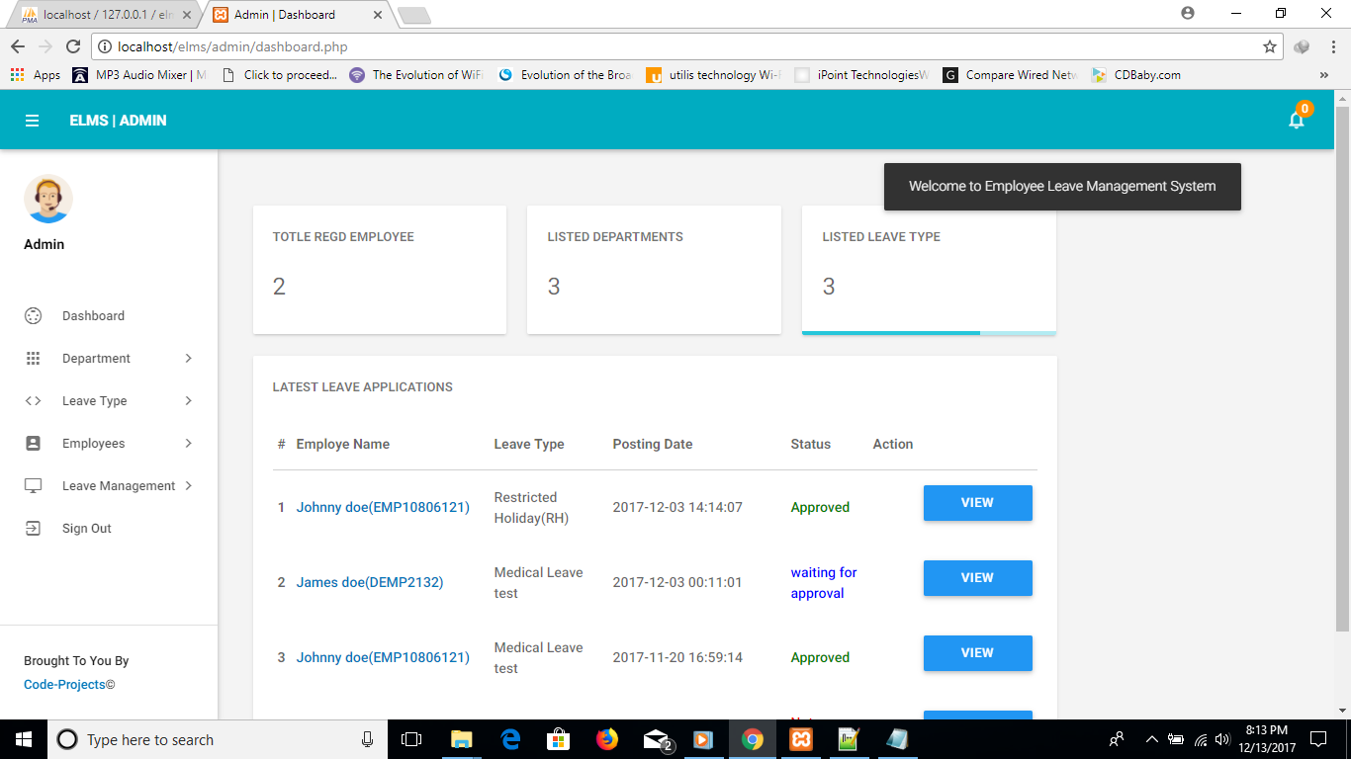The height and width of the screenshot is (759, 1351).
Task: Click the Sign Out icon
Action: click(x=33, y=528)
